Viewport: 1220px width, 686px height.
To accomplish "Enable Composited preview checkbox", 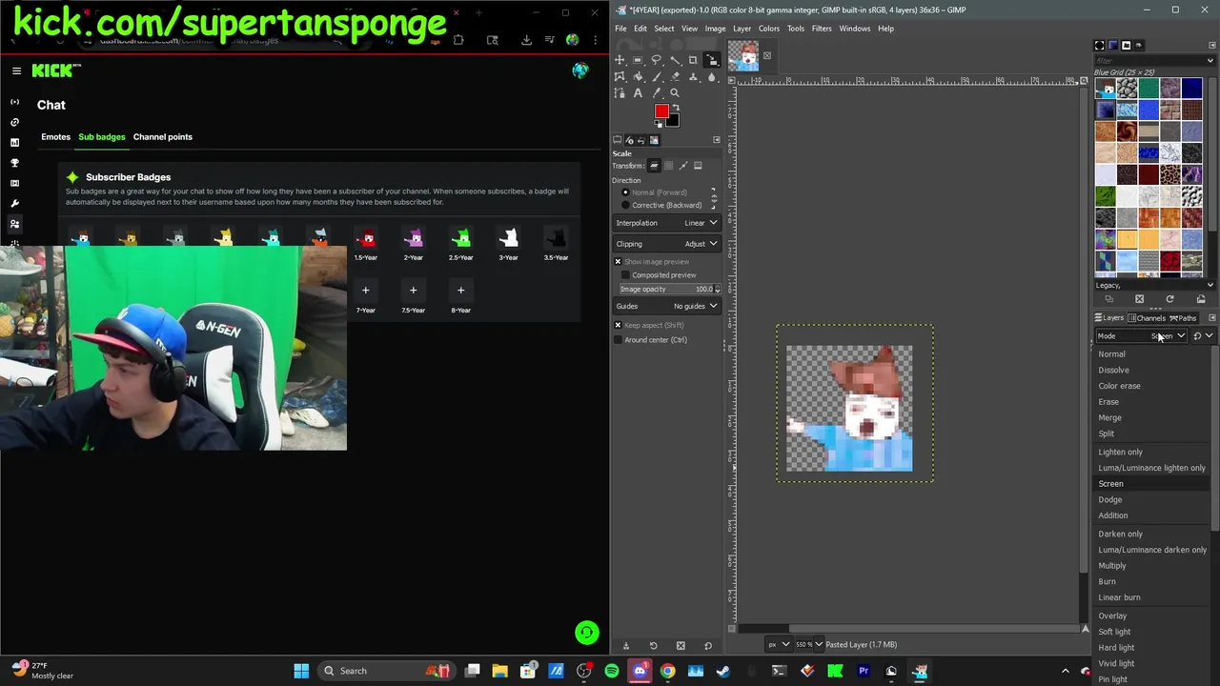I will click(625, 275).
